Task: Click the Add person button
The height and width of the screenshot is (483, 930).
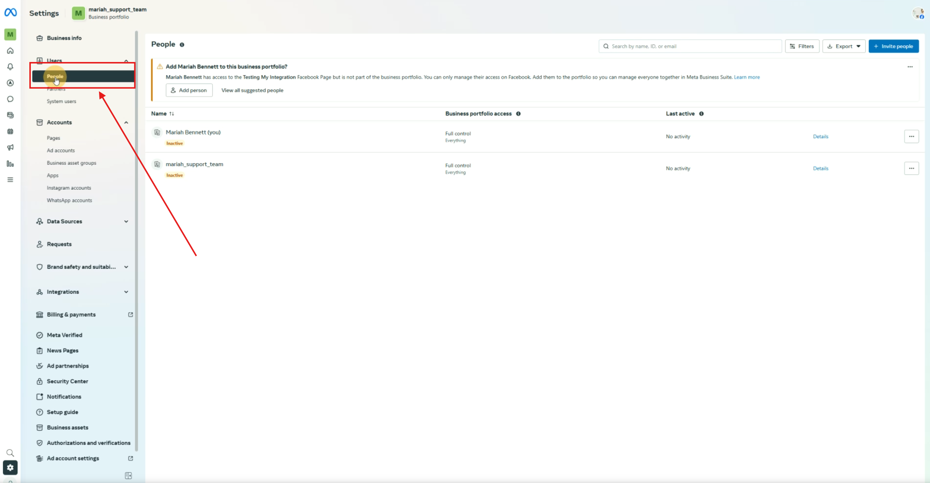Action: [x=189, y=90]
